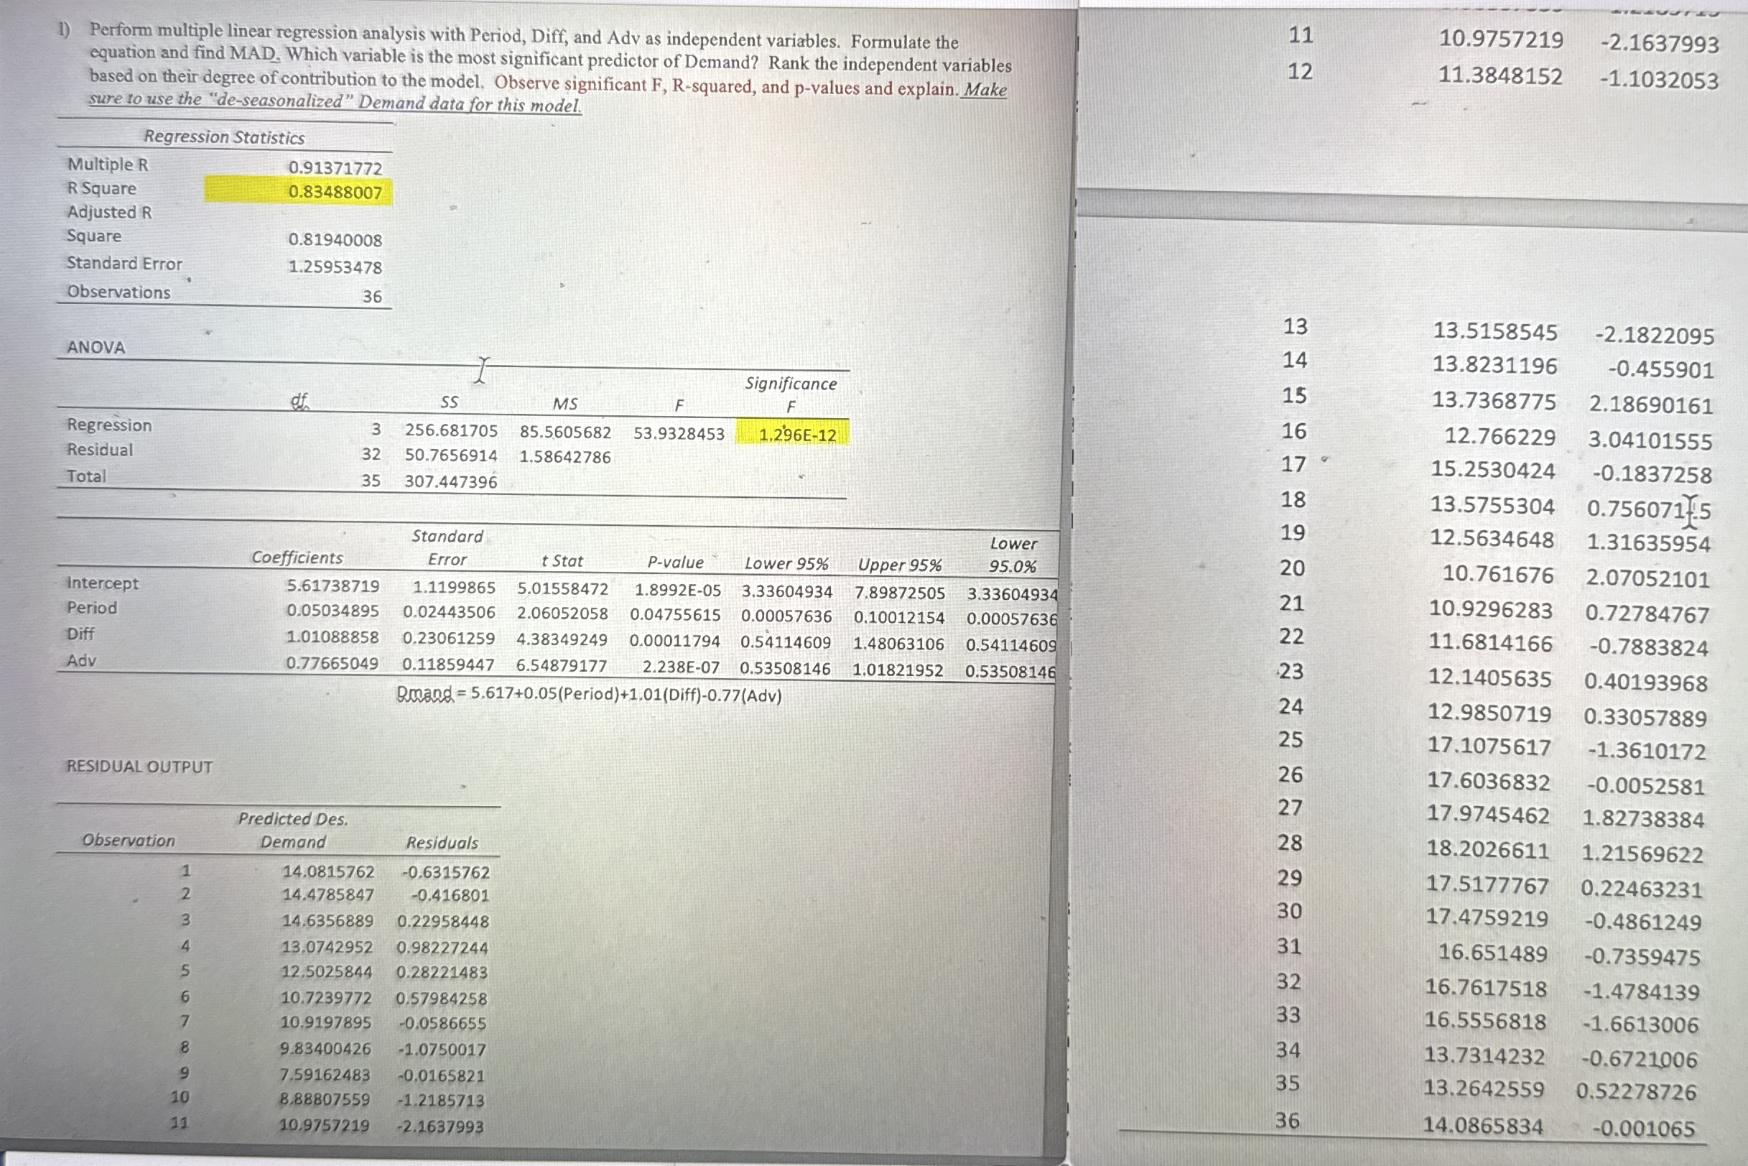Viewport: 1748px width, 1166px height.
Task: Select the P-value column header
Action: point(675,563)
